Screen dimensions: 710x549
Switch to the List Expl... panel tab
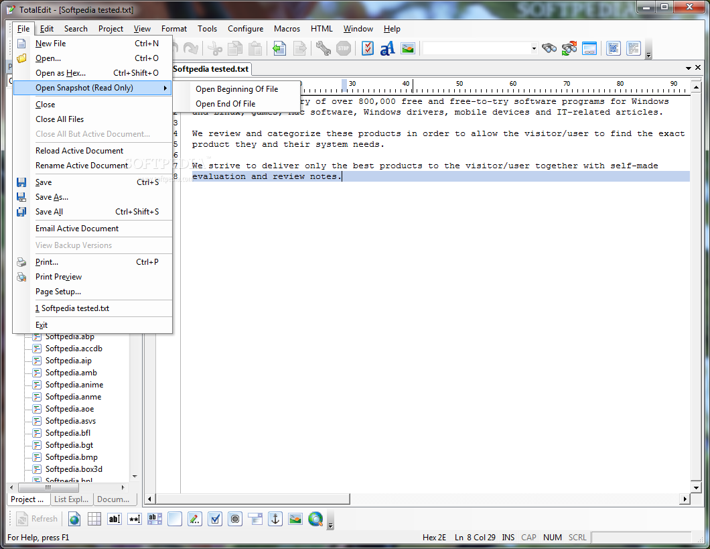pos(71,499)
